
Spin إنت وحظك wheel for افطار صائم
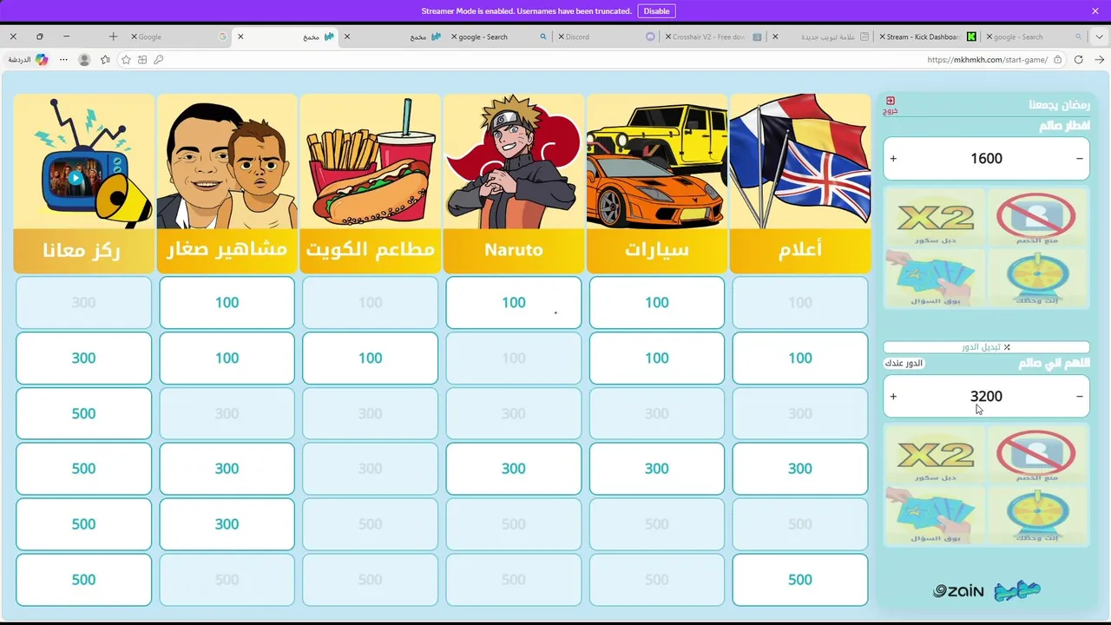pos(1037,278)
